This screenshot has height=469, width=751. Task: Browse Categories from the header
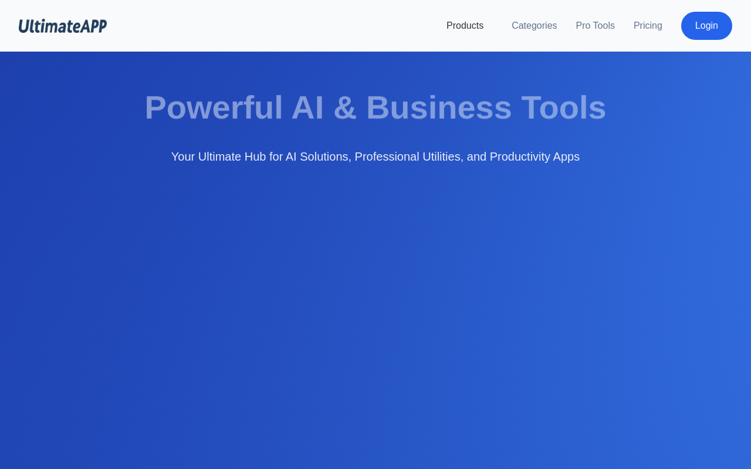click(534, 26)
